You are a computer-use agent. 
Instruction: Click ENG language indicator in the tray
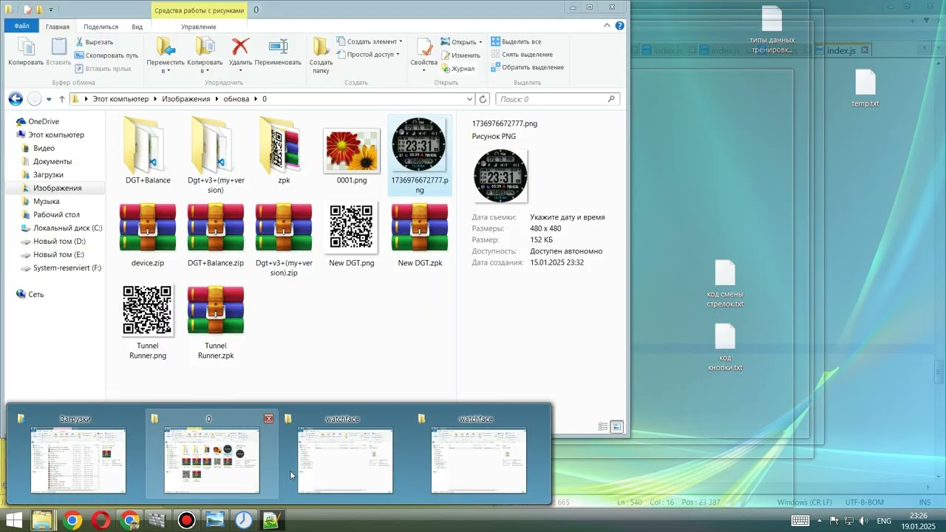[x=884, y=521]
